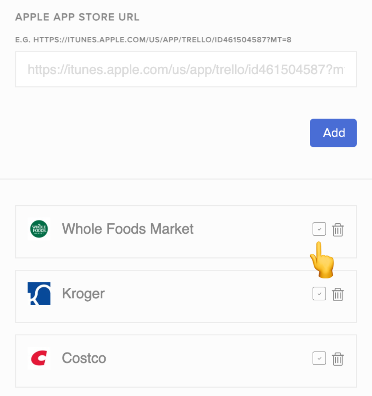Click the Whole Foods Market logo

(39, 229)
